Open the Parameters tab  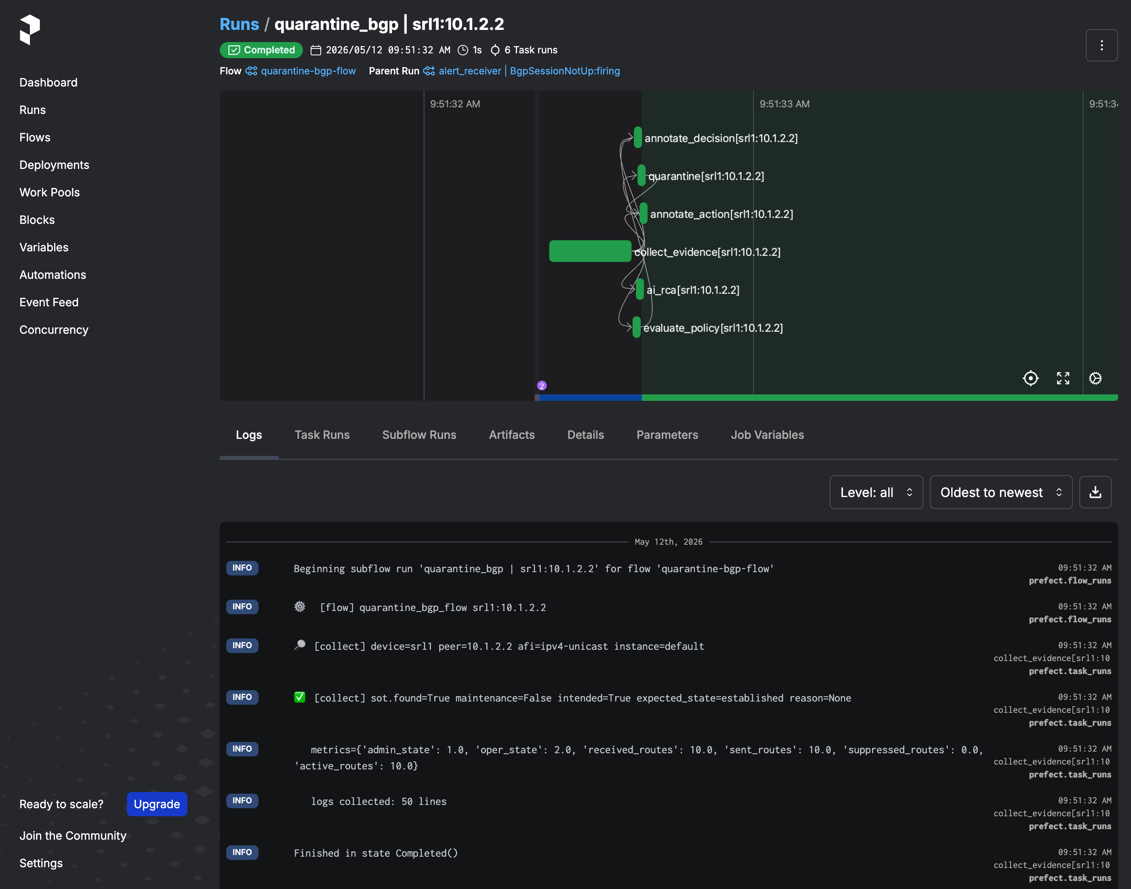point(667,435)
